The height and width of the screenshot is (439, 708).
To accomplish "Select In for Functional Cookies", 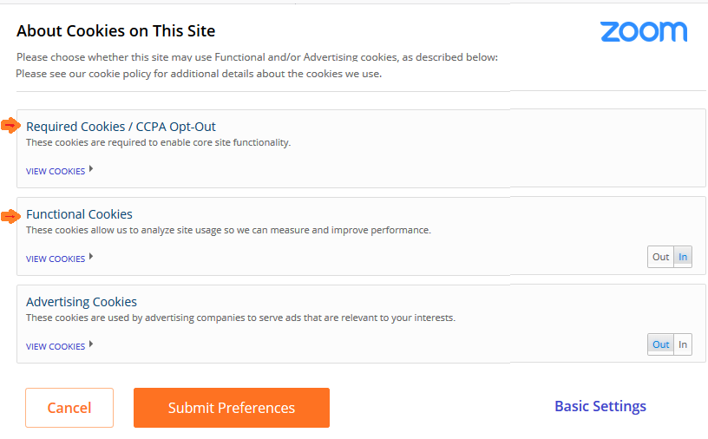I will pos(683,257).
